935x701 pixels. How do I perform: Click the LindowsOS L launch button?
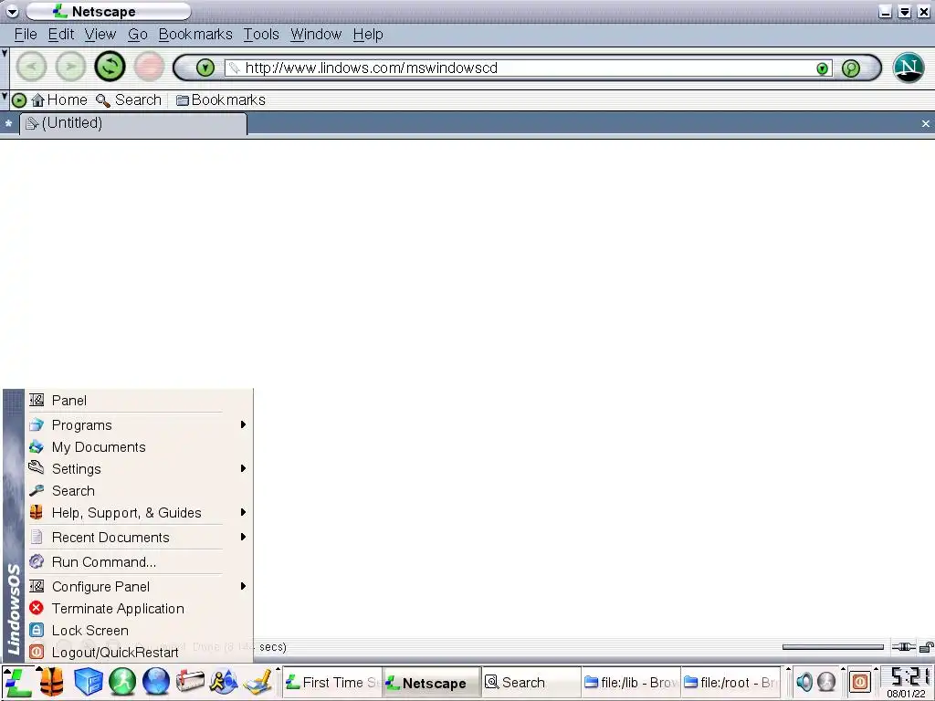click(x=17, y=683)
